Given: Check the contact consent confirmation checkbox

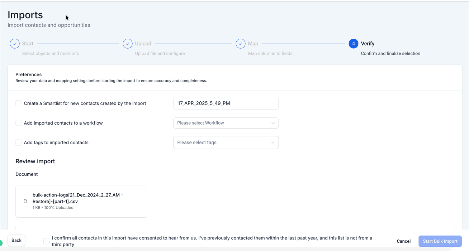Looking at the screenshot, I should pos(46,241).
